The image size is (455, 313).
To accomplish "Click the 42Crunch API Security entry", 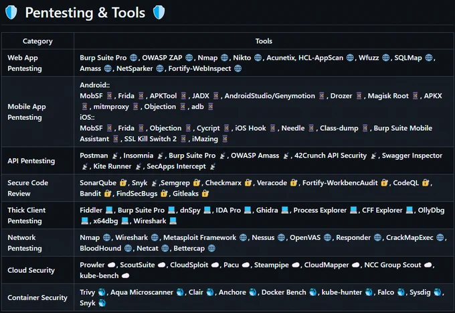I will click(331, 155).
